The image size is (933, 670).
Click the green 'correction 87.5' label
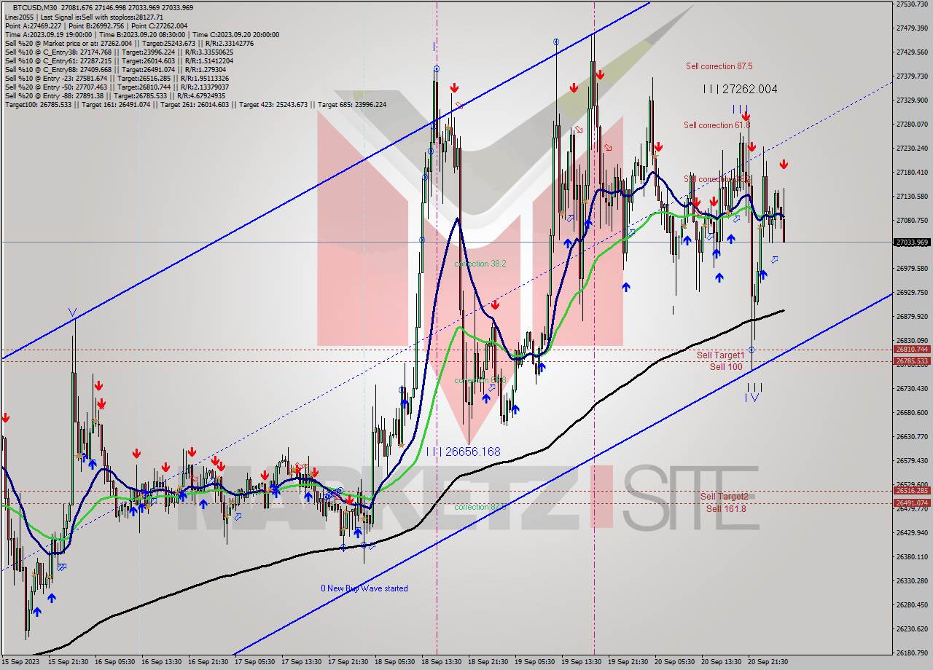click(480, 507)
